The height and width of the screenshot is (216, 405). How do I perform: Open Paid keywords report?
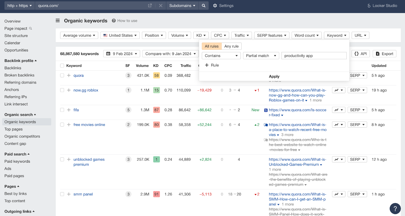17,161
